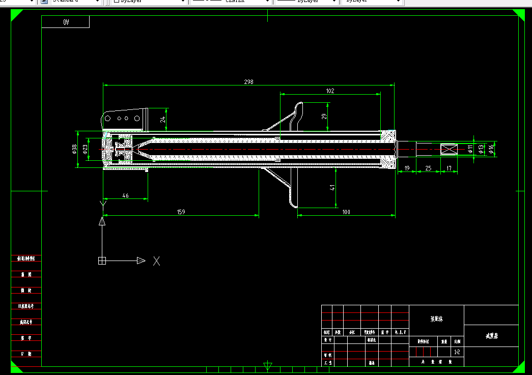Image resolution: width=532 pixels, height=375 pixels.
Task: Select the 工艺 cell in title block
Action: tap(328, 363)
